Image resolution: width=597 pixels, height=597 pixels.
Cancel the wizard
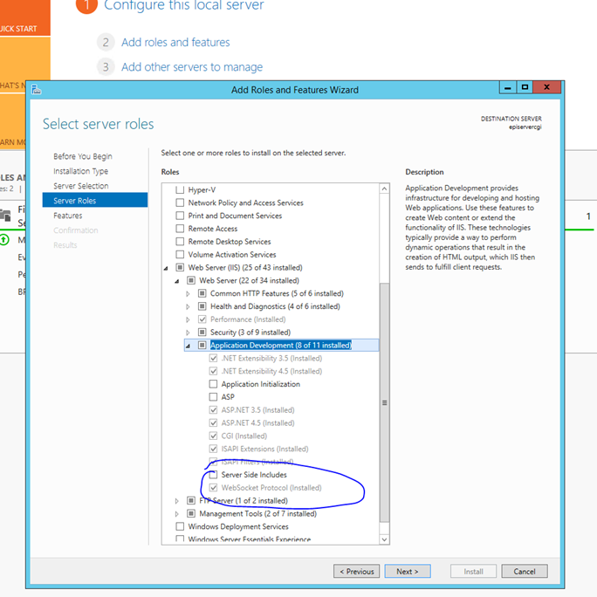pos(525,572)
